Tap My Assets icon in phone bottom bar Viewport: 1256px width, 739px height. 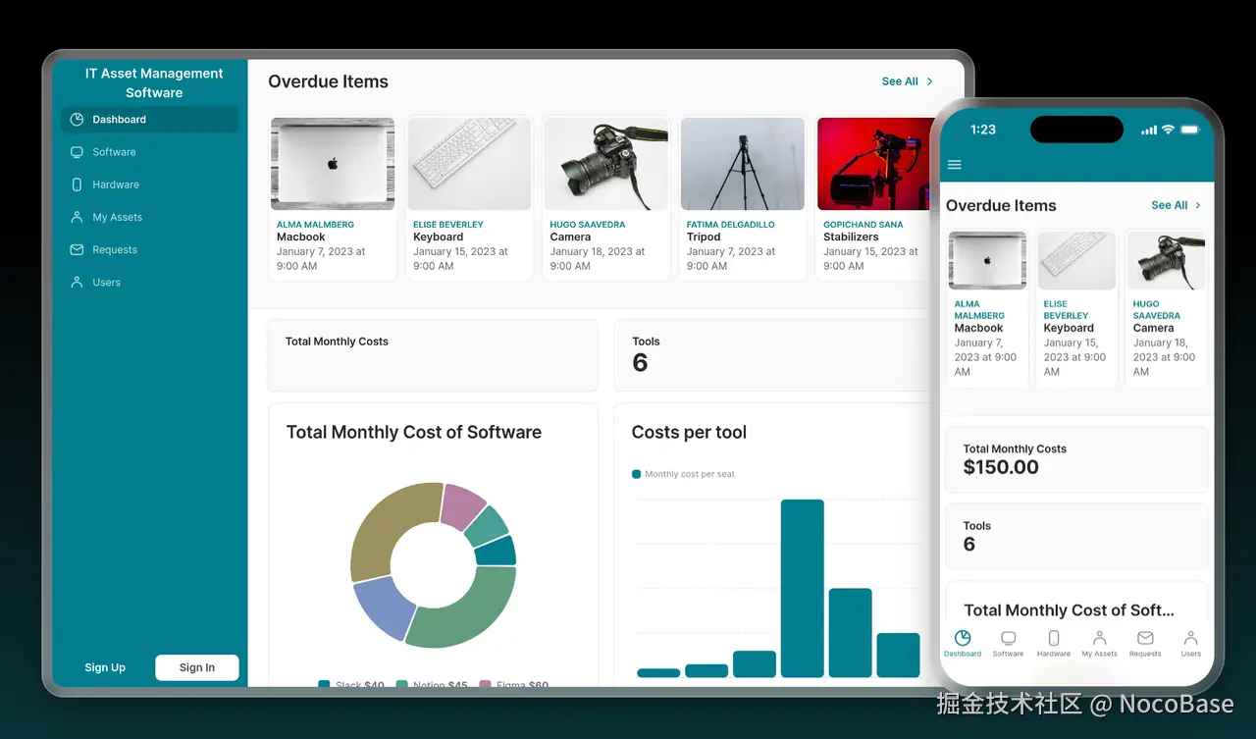(1100, 638)
